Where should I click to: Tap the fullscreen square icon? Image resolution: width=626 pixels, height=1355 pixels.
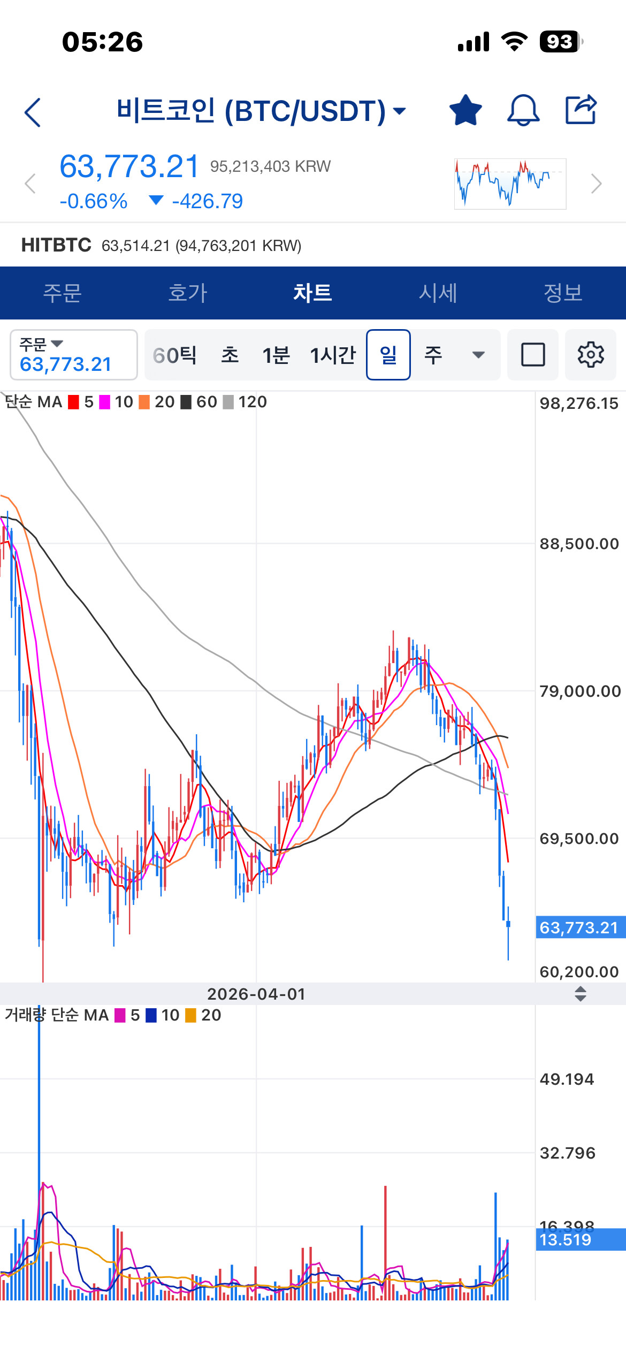[x=533, y=355]
